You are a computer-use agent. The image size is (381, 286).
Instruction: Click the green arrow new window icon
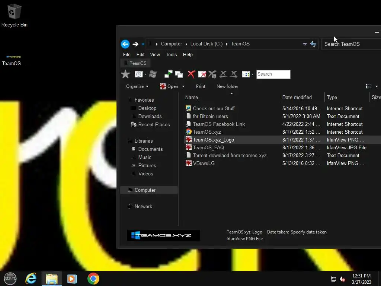(169, 74)
